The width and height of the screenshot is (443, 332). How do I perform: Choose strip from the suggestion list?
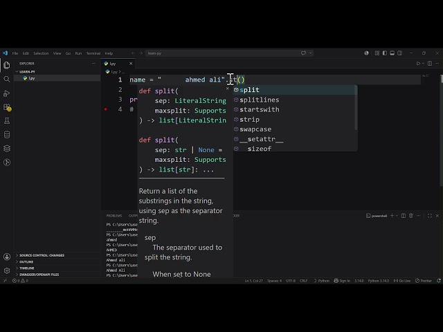[x=295, y=120]
